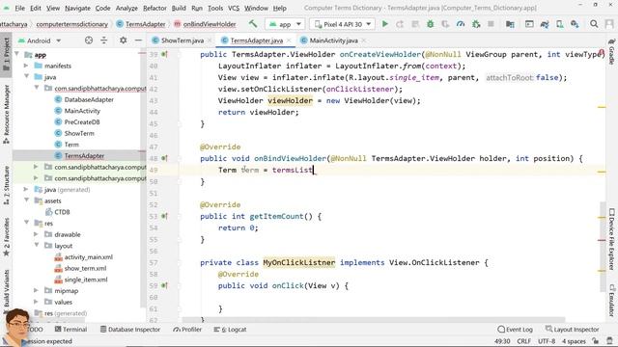Screen dimensions: 618x347
Task: Close the MainActivity.java tab
Action: (x=363, y=40)
